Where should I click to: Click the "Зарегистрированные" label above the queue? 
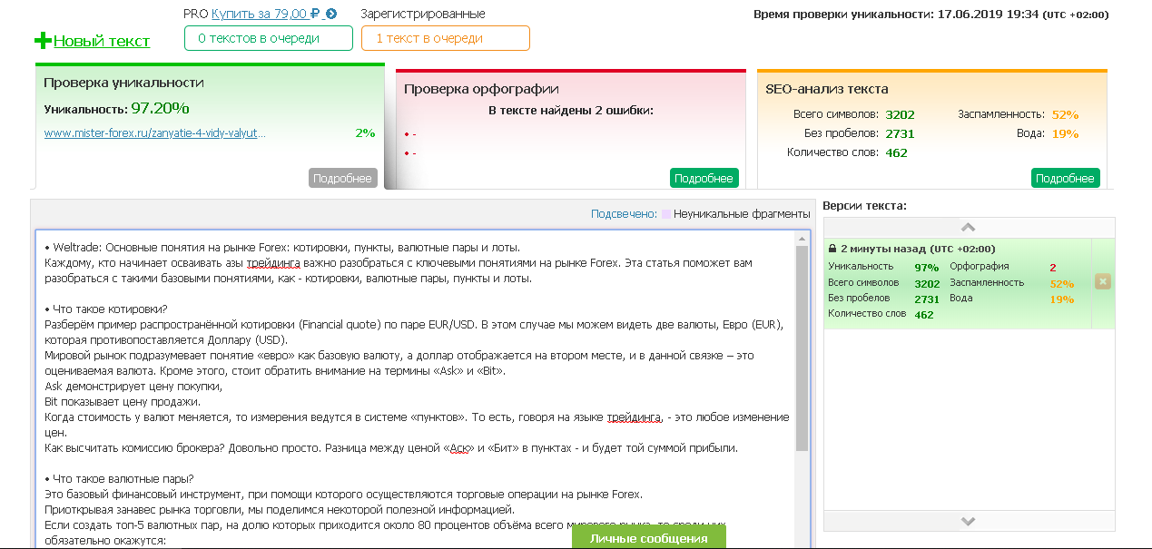click(423, 14)
